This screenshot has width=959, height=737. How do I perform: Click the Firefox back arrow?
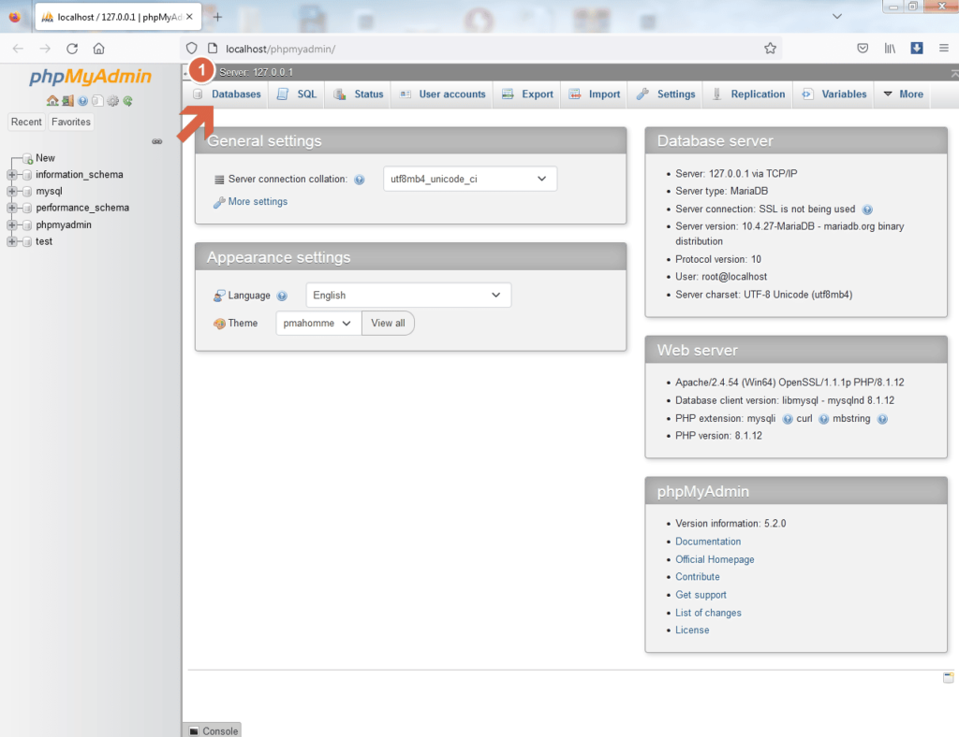coord(18,49)
